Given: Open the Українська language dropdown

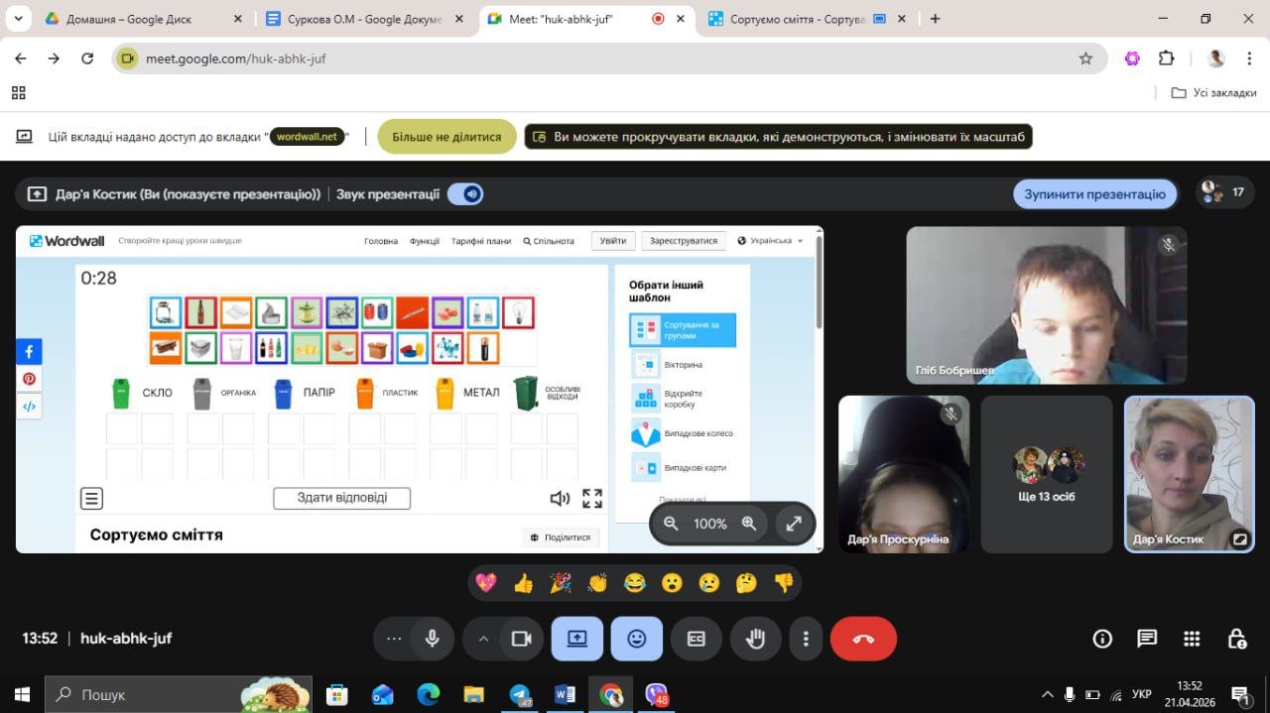Looking at the screenshot, I should (x=771, y=241).
